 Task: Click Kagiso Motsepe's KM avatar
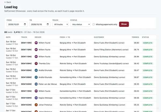36,98
